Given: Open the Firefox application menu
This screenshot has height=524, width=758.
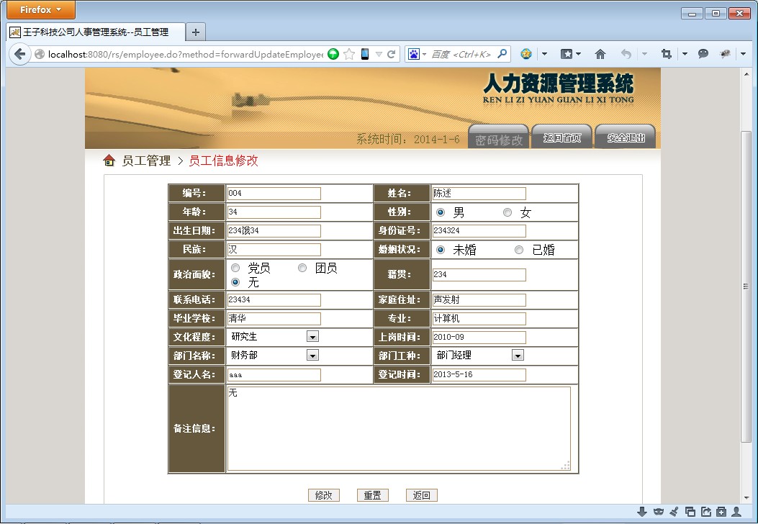Looking at the screenshot, I should 40,9.
